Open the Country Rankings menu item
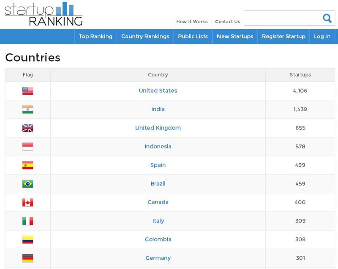This screenshot has height=269, width=338. [x=145, y=36]
